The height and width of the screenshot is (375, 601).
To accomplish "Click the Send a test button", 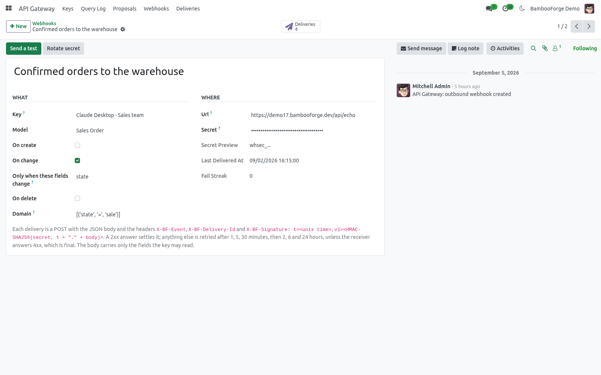I will 24,48.
